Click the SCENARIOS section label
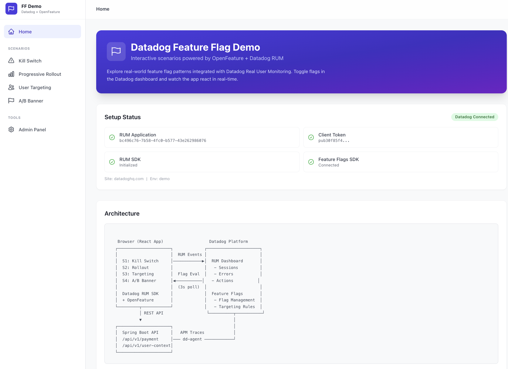This screenshot has width=508, height=369. (x=19, y=49)
